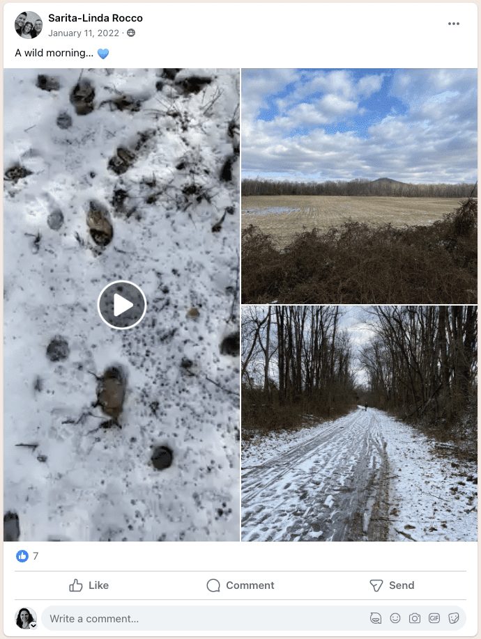Like this post
Screen dimensions: 481x639
click(x=89, y=585)
